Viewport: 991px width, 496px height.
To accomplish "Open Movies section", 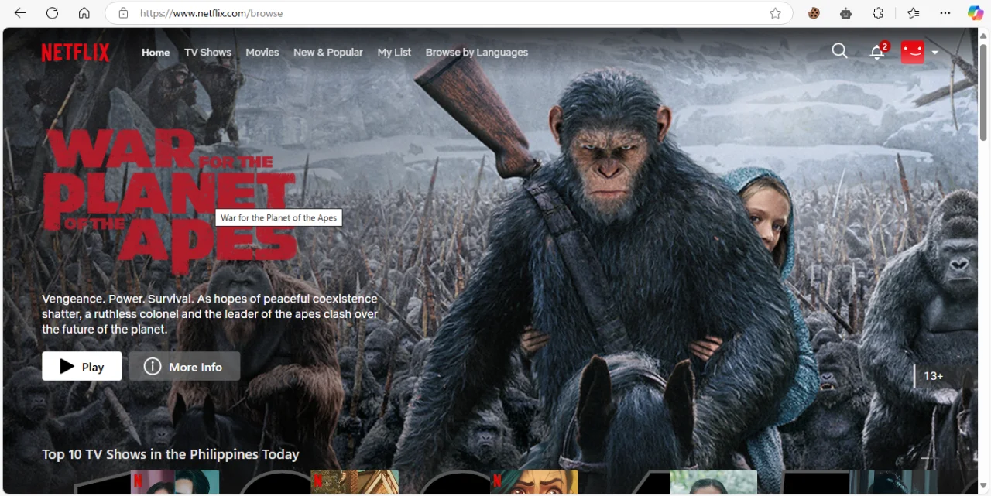I will pos(262,53).
